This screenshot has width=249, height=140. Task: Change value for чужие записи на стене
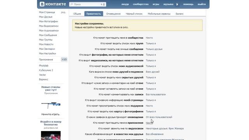[151, 83]
